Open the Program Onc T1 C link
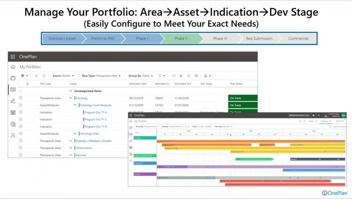 (x=96, y=119)
